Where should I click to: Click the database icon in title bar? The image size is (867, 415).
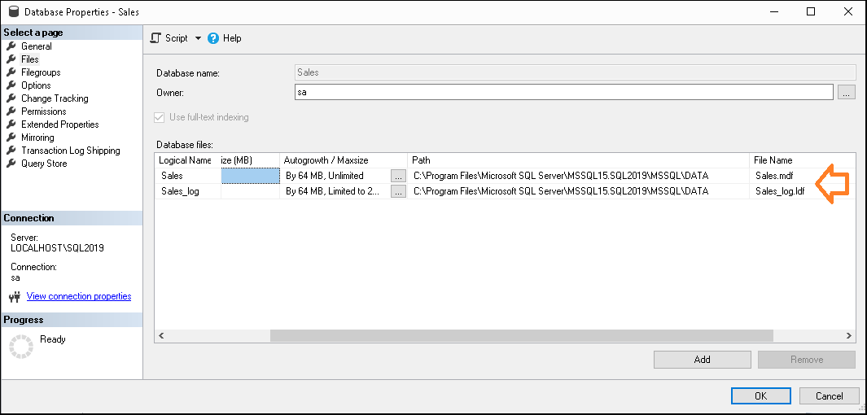click(x=15, y=11)
